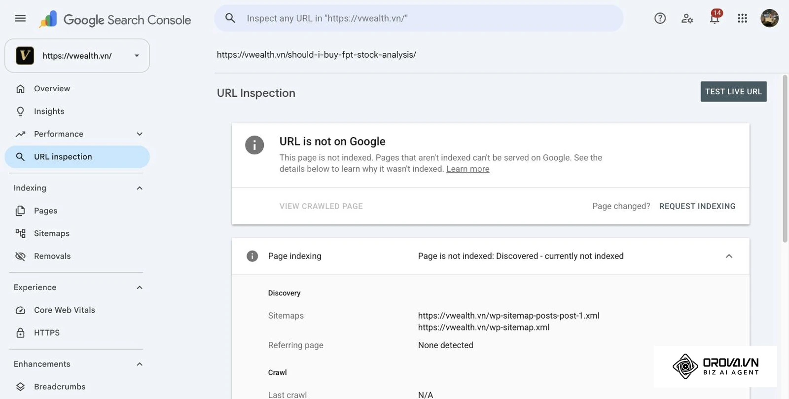Click the Inspect any URL search field
The image size is (789, 399).
coord(419,18)
